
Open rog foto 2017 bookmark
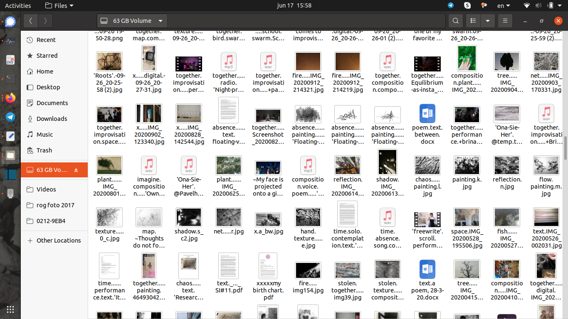[x=54, y=205]
